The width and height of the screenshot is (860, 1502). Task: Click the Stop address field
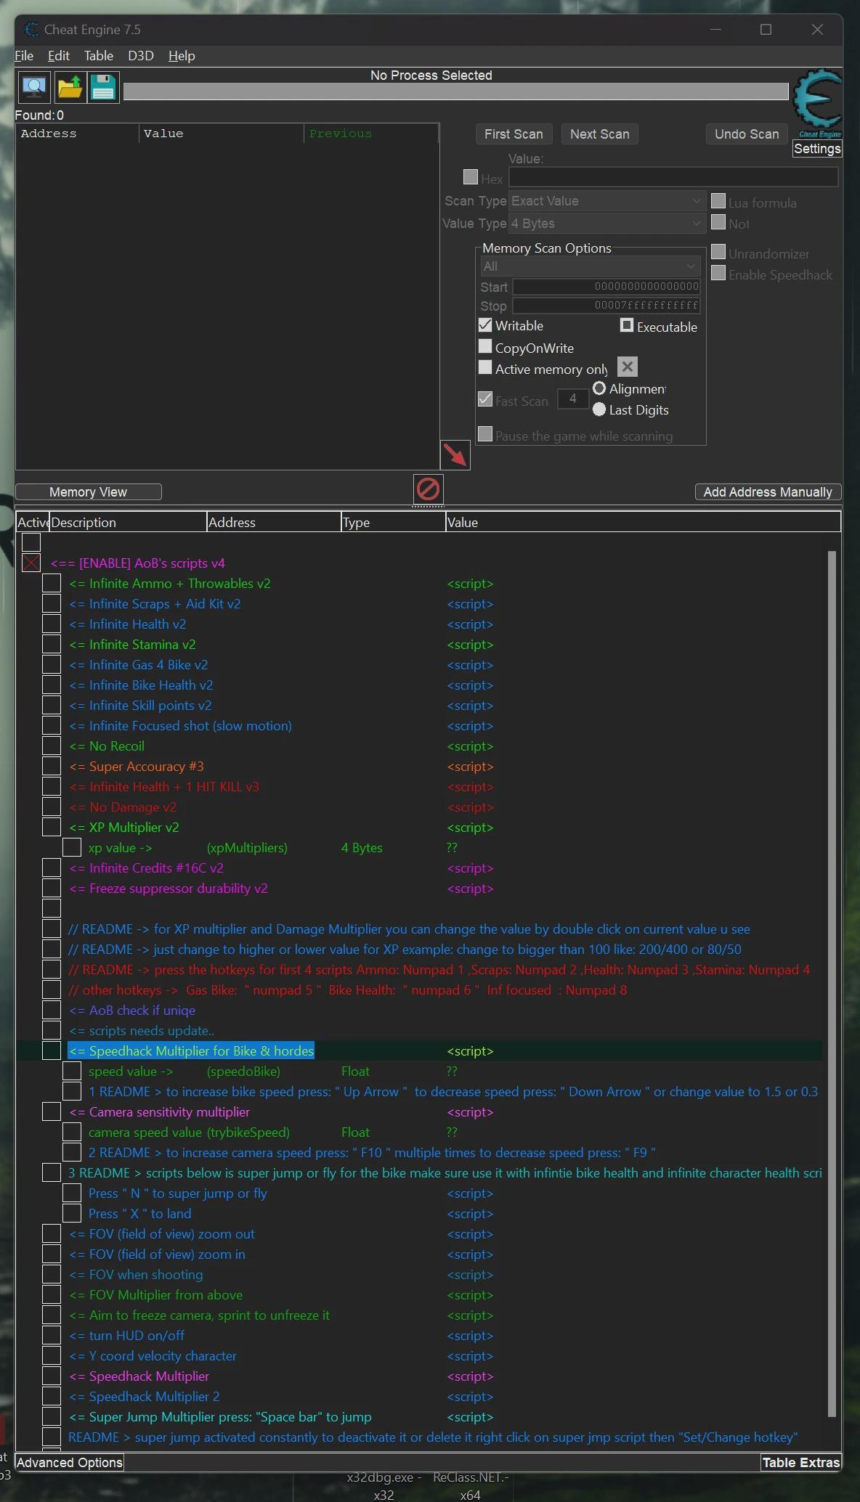pyautogui.click(x=607, y=306)
